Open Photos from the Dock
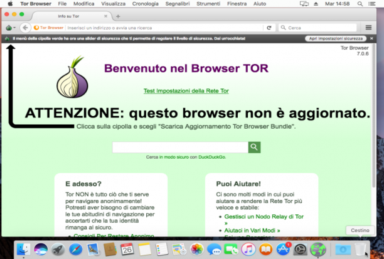Viewport: 384px width, 259px height. pos(196,250)
